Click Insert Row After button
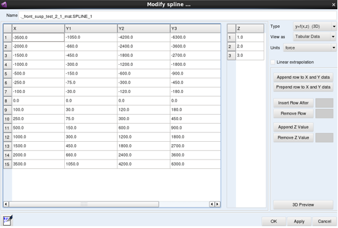The image size is (338, 228). click(x=293, y=103)
